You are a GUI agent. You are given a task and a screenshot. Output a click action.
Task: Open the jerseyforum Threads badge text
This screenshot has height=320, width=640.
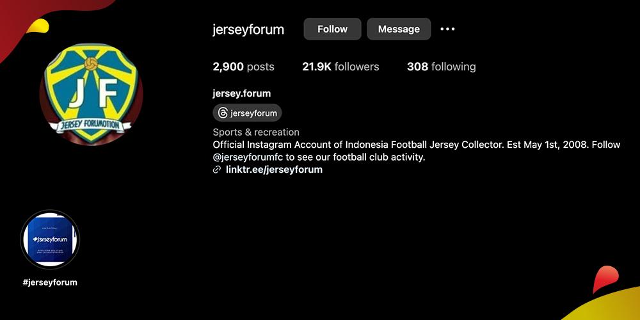pyautogui.click(x=253, y=113)
